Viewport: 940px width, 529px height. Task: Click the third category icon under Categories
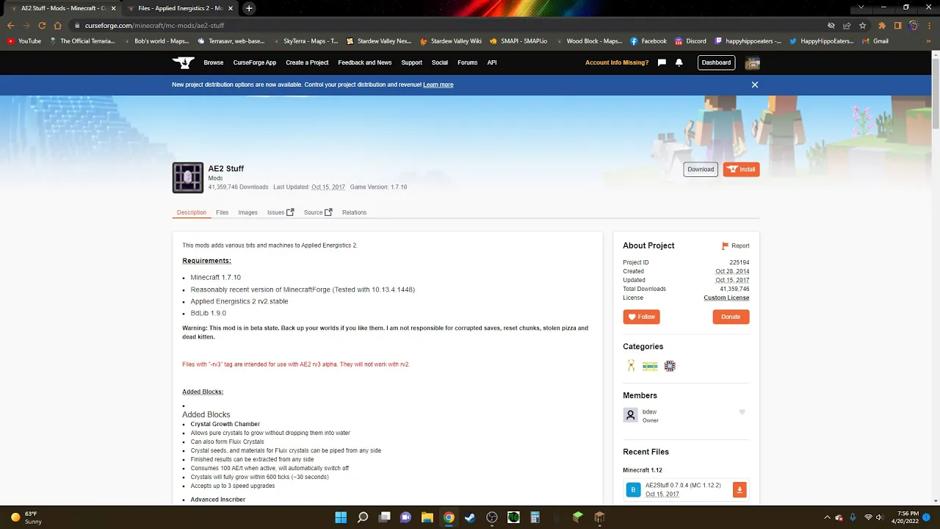670,366
